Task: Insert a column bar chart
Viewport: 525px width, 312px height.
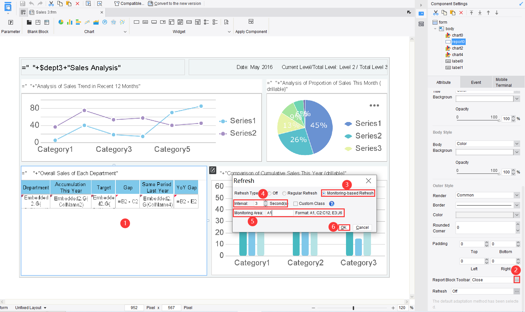Action: (x=70, y=22)
